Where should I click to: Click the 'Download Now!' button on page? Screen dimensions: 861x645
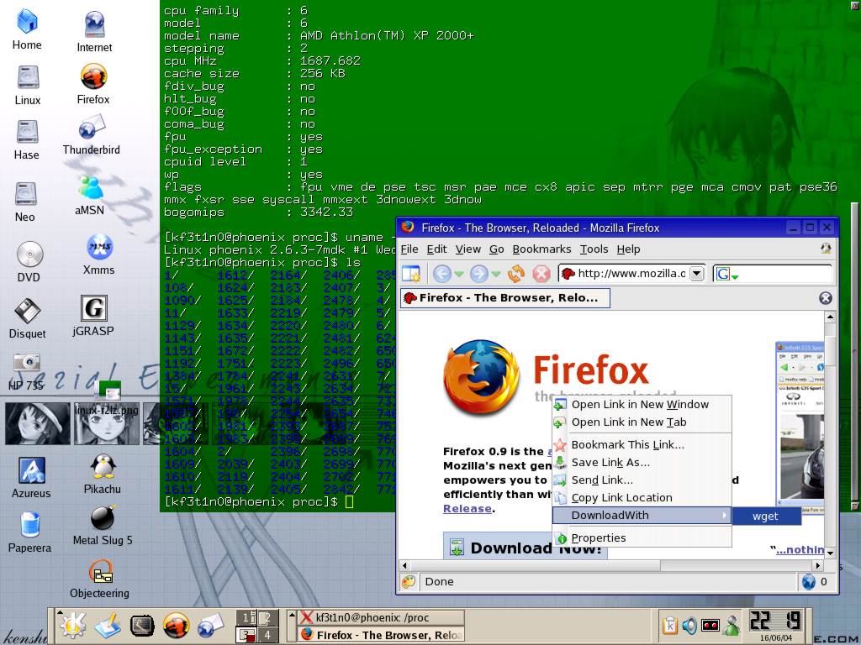coord(526,548)
